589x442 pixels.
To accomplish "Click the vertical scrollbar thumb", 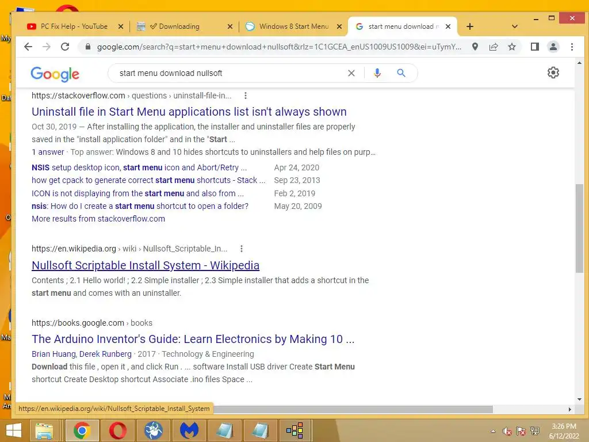I will point(579,228).
